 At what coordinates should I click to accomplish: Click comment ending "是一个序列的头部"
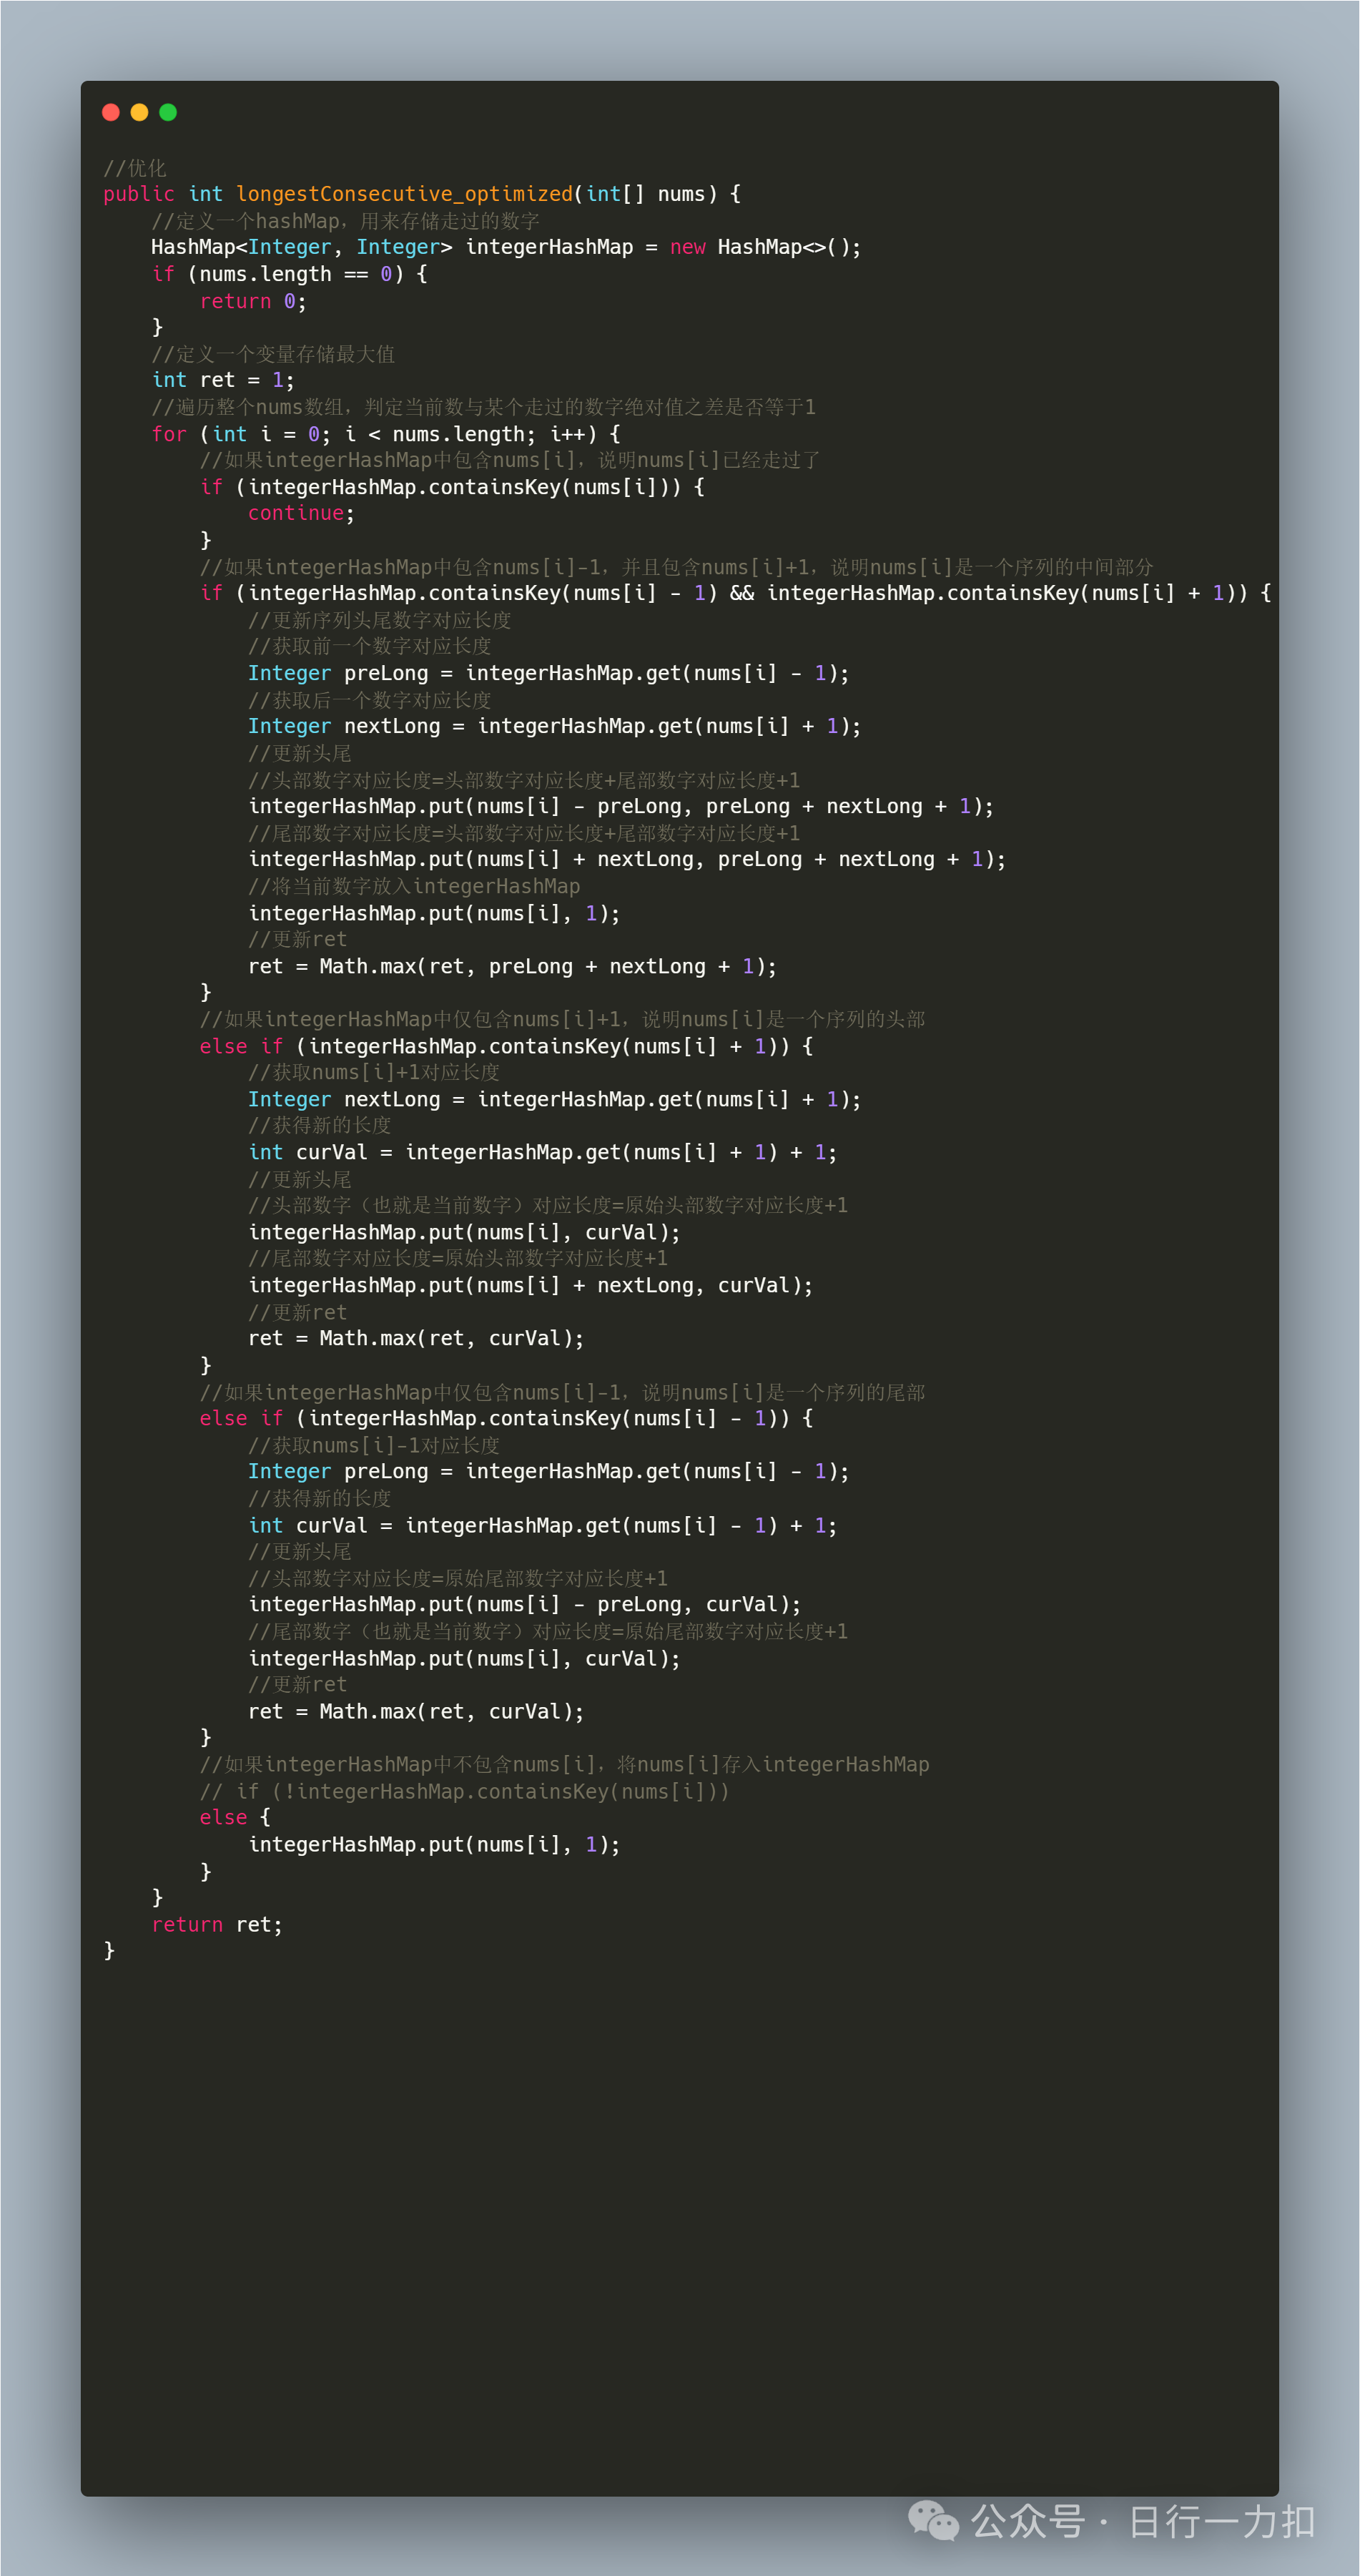click(562, 1019)
